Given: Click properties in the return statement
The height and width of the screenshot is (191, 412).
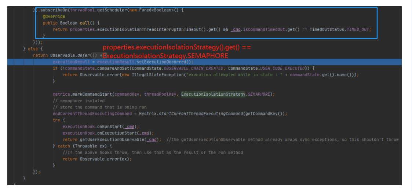Looking at the screenshot, I should pyautogui.click(x=82, y=29).
